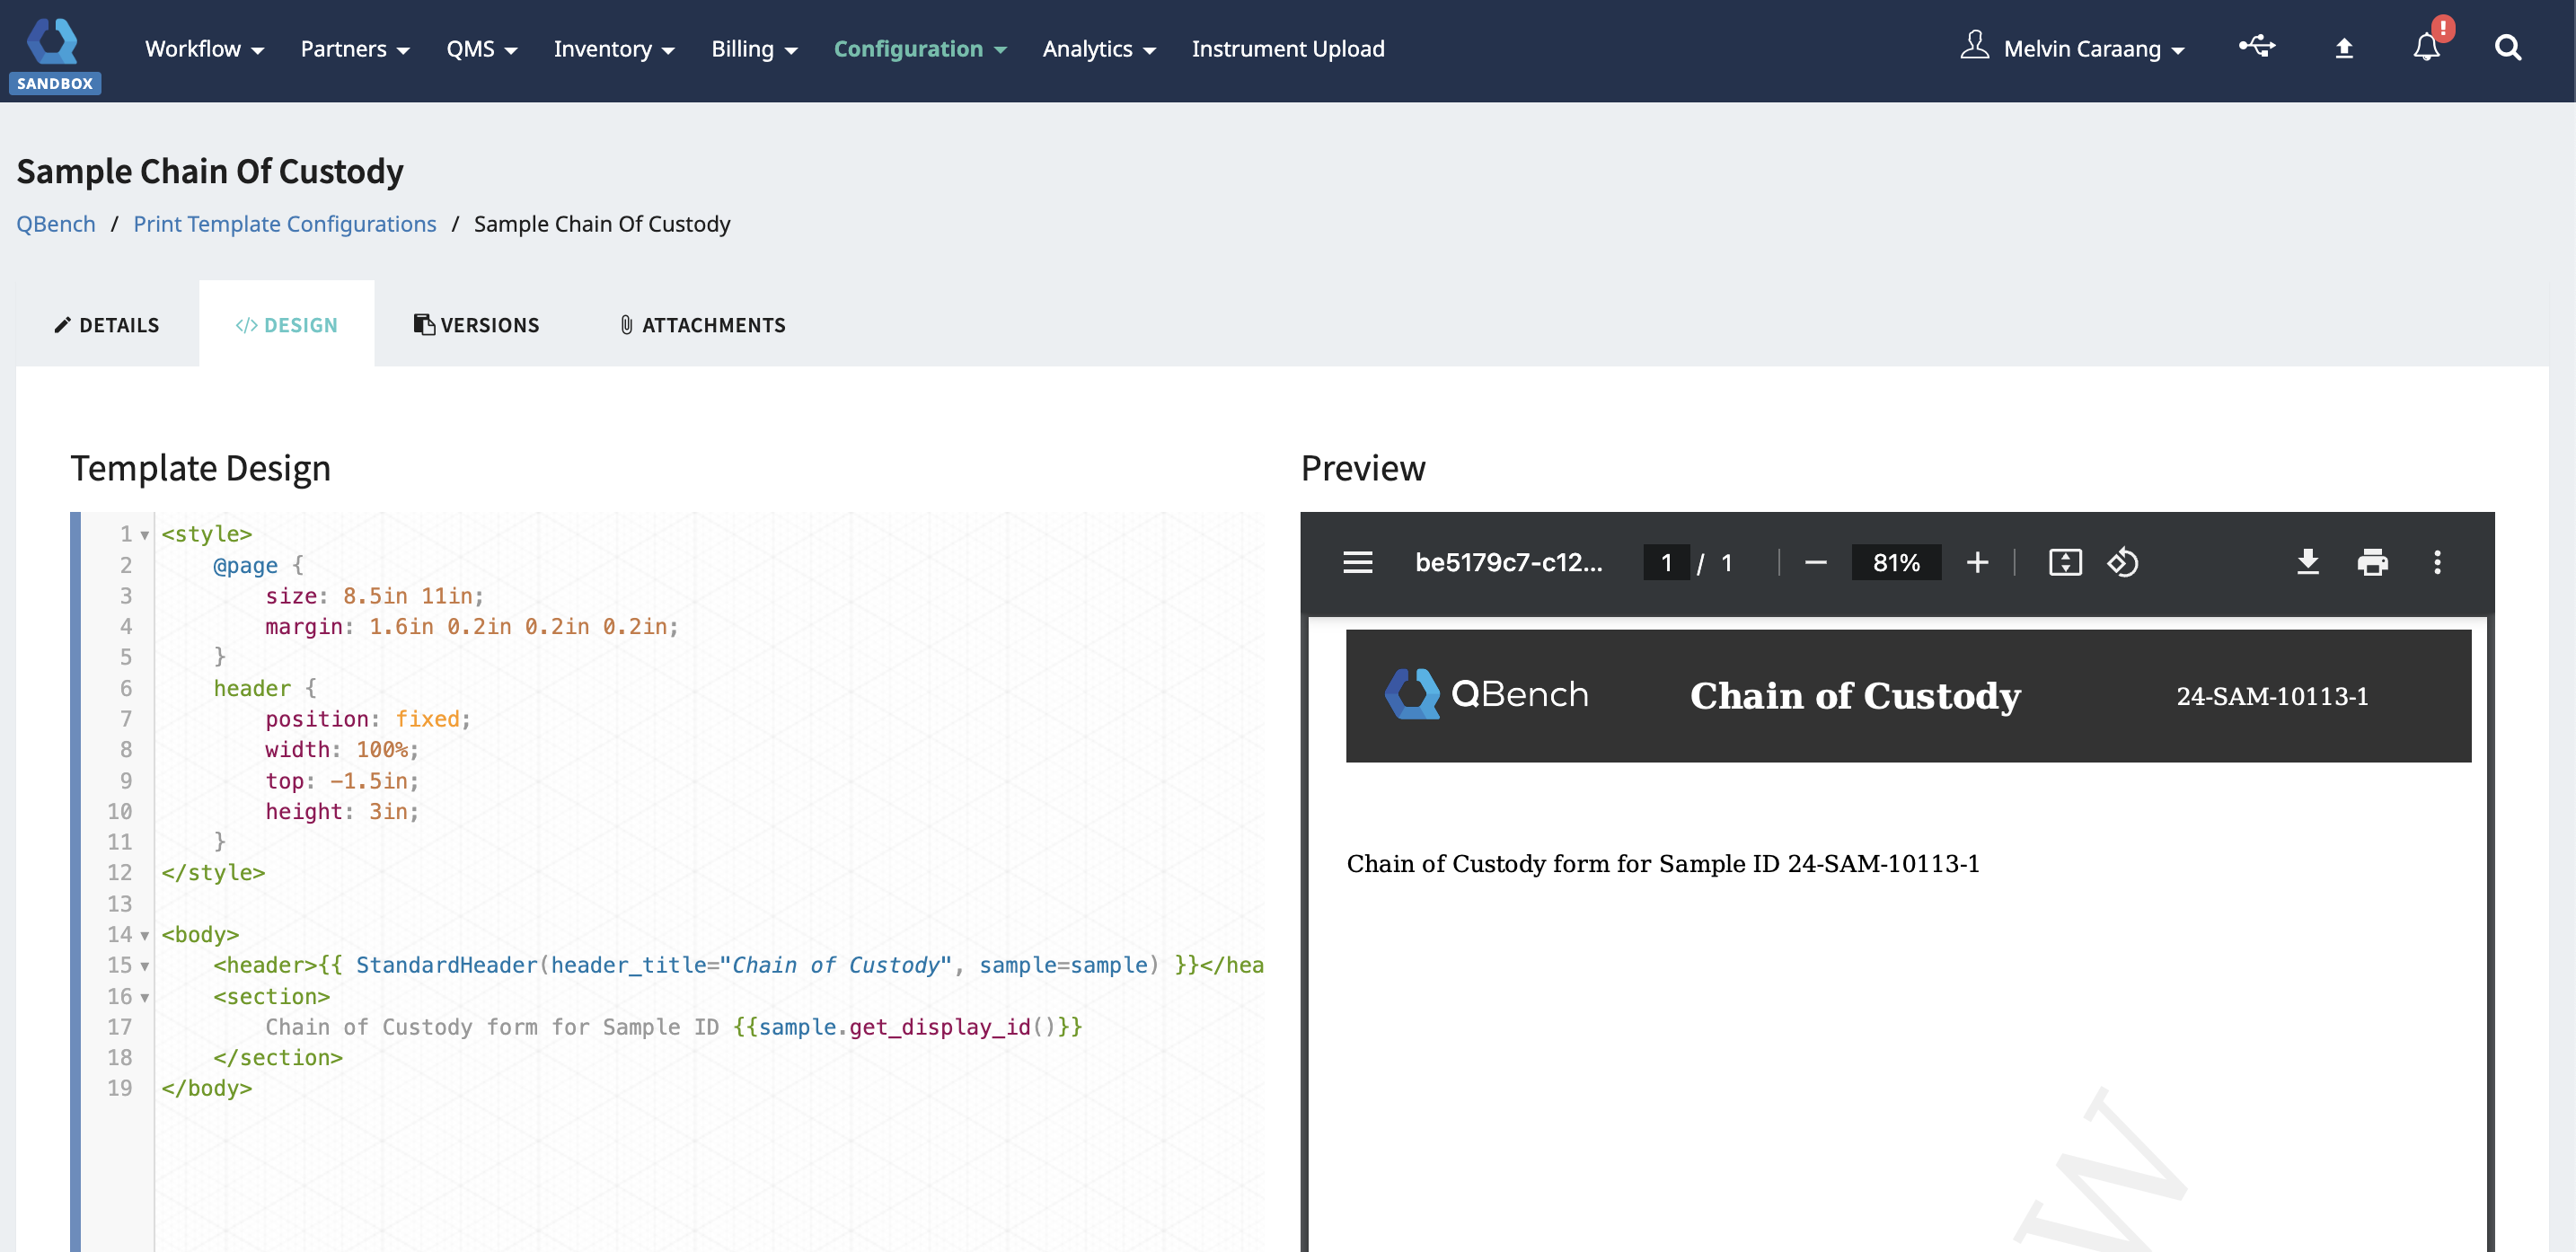Image resolution: width=2576 pixels, height=1252 pixels.
Task: Open the Configuration dropdown menu
Action: click(919, 49)
